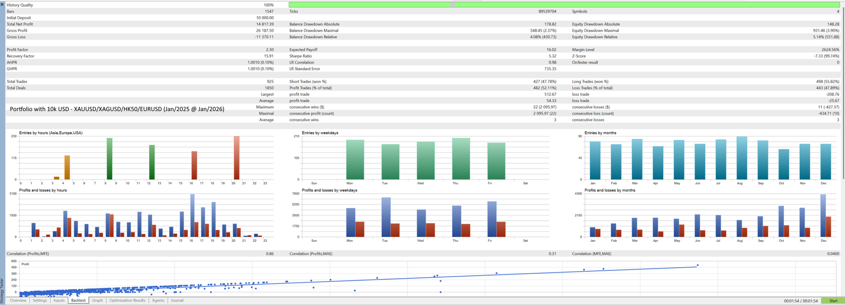845x305 pixels.
Task: Click the rightmost point on the profit scatter plot
Action: (698, 265)
